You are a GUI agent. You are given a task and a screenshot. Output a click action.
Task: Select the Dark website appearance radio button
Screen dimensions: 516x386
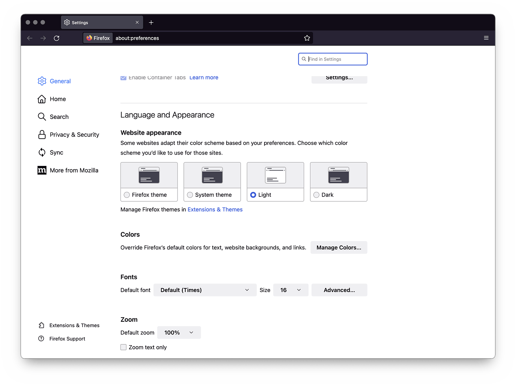click(316, 195)
